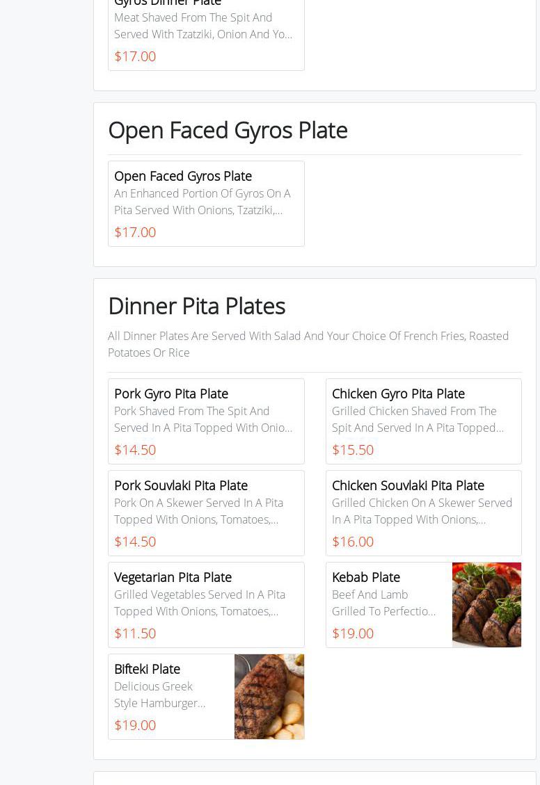Click the Kebab Plate description text
540x785 pixels.
(383, 603)
